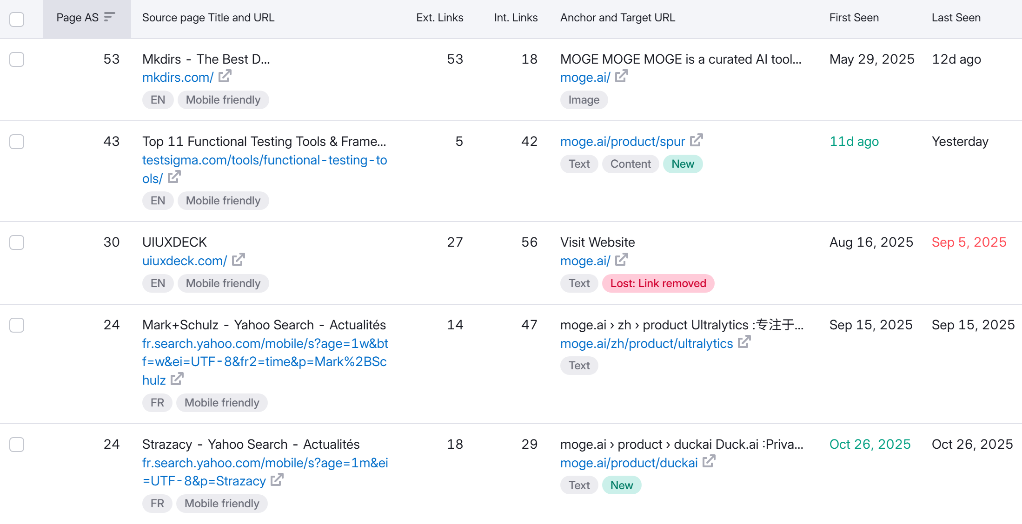
Task: Sort by Last Seen column header
Action: point(956,18)
